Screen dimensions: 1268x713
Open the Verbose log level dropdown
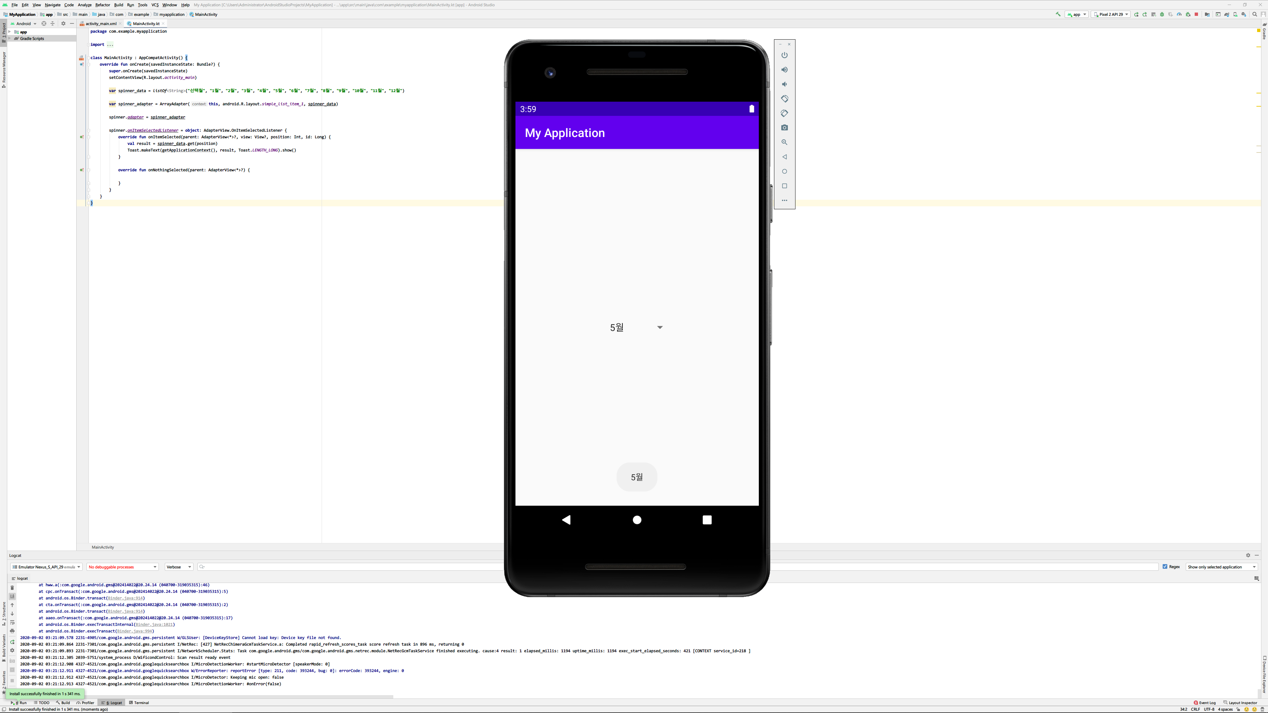click(x=179, y=567)
